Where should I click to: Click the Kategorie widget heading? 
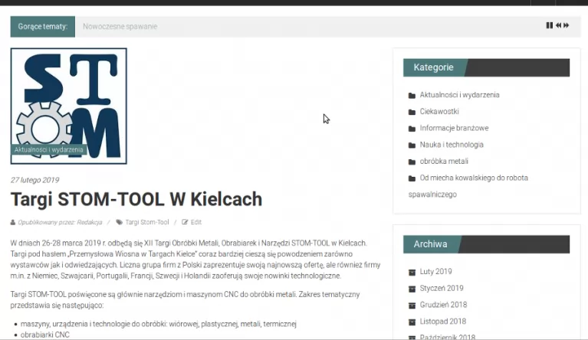coord(433,67)
